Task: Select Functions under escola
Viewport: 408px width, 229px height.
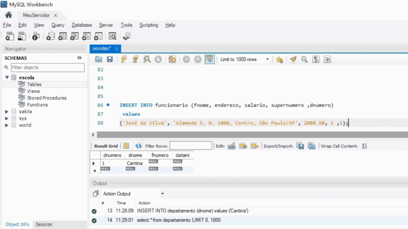Action: coord(37,105)
